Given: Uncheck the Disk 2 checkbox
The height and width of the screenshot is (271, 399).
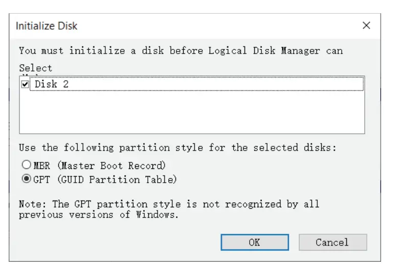Looking at the screenshot, I should coord(26,84).
